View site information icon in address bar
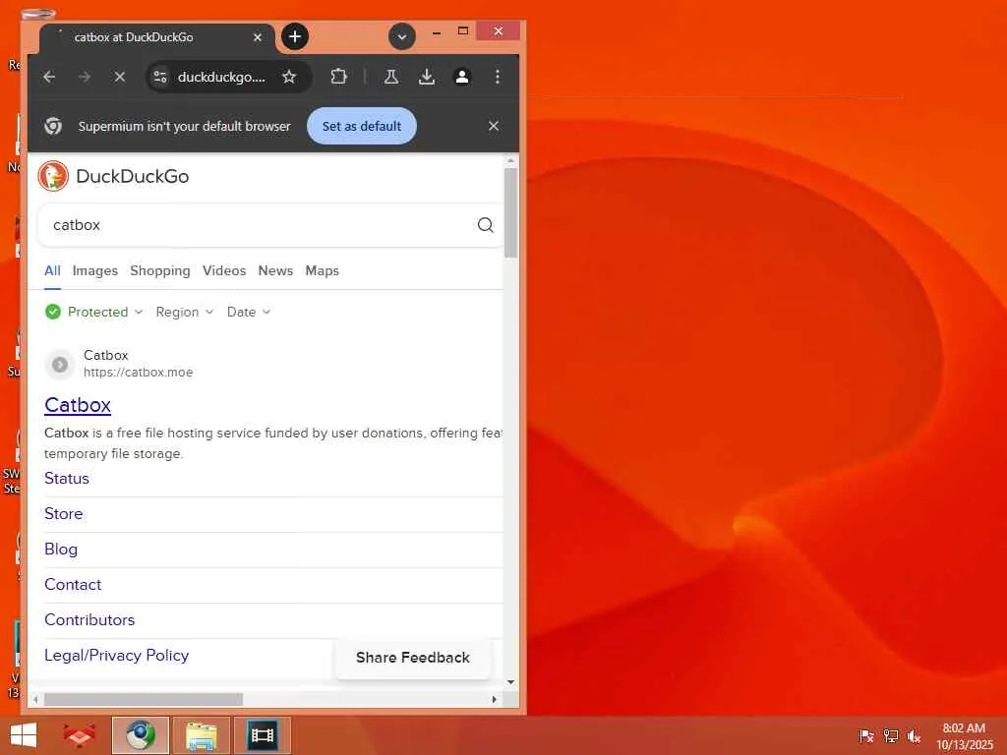 coord(160,77)
